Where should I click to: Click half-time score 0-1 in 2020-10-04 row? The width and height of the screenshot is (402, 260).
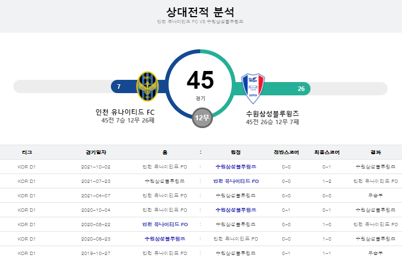pos(286,210)
